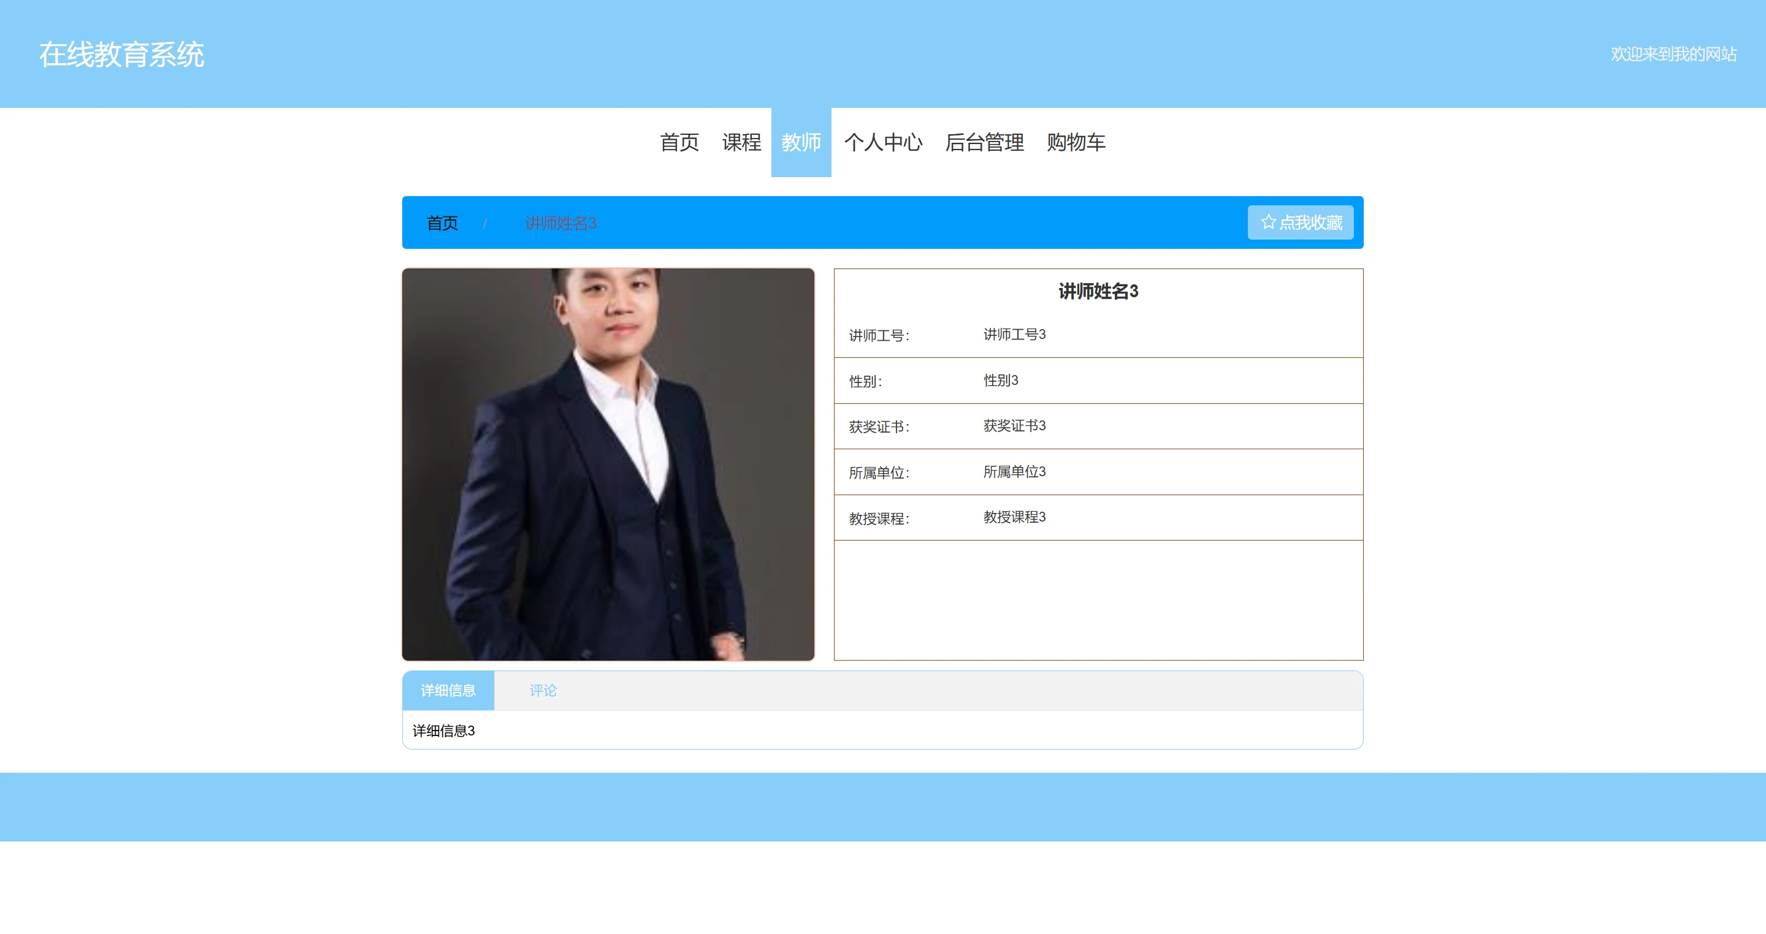1766x934 pixels.
Task: Navigate to 后台管理 admin page
Action: (984, 142)
